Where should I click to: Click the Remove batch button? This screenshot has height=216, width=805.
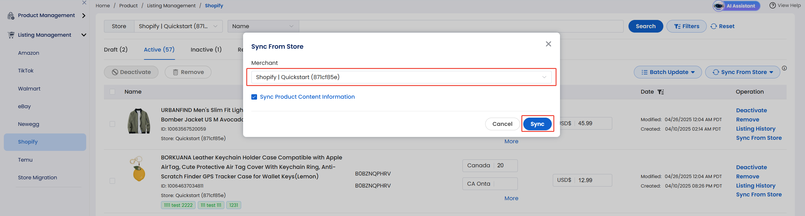(x=188, y=72)
